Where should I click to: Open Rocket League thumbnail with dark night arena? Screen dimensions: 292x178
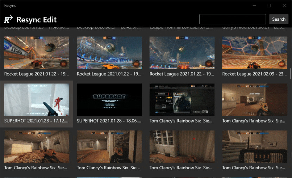[182, 53]
